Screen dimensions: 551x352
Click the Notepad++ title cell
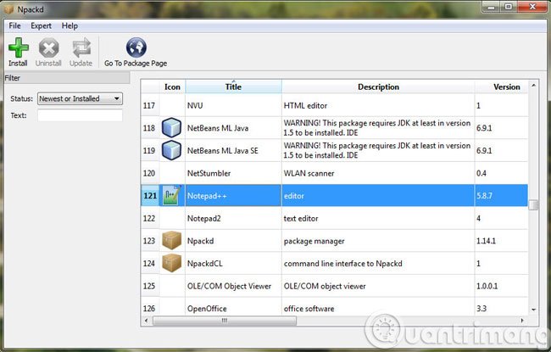(x=233, y=196)
